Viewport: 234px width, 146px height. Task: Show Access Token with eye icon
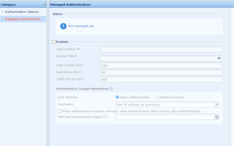pos(219,58)
